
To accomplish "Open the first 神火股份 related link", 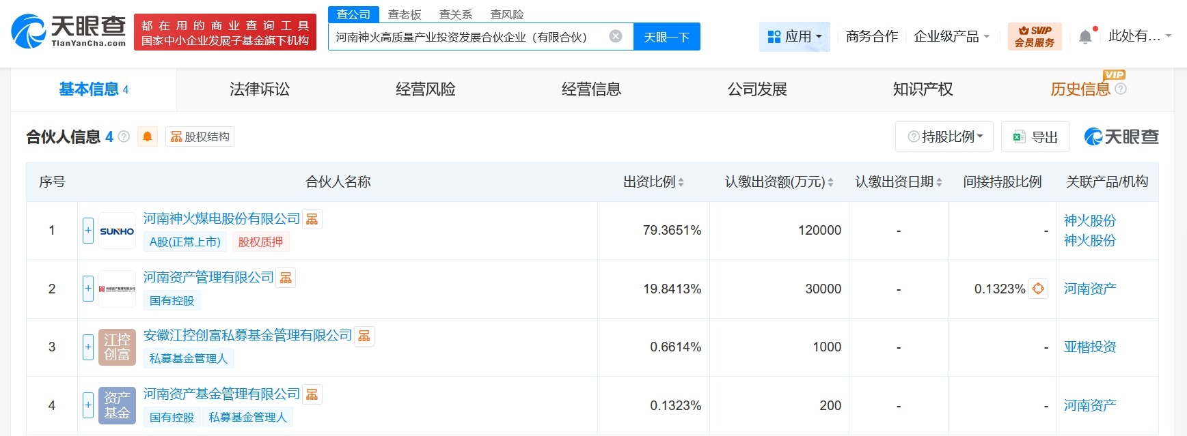I will (x=1090, y=220).
